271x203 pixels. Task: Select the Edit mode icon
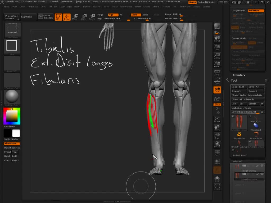pyautogui.click(x=58, y=17)
